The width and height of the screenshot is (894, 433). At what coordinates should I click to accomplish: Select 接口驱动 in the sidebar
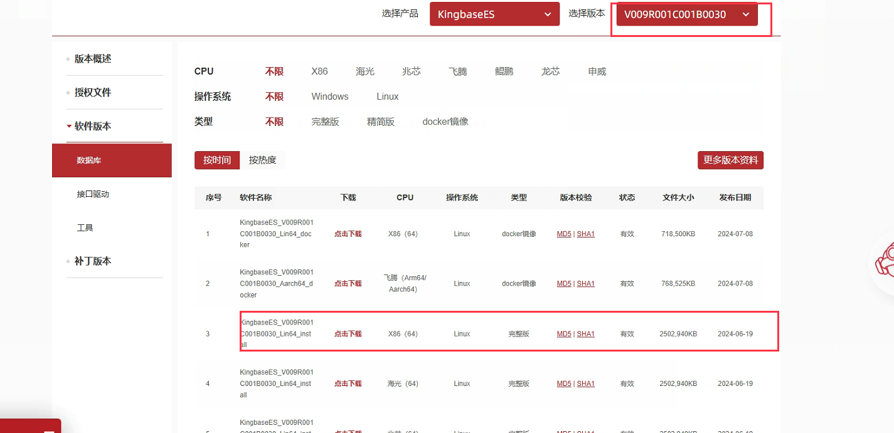93,194
